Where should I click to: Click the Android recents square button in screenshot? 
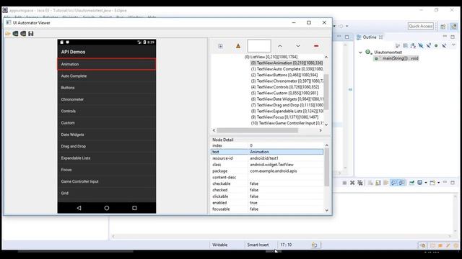click(x=134, y=208)
